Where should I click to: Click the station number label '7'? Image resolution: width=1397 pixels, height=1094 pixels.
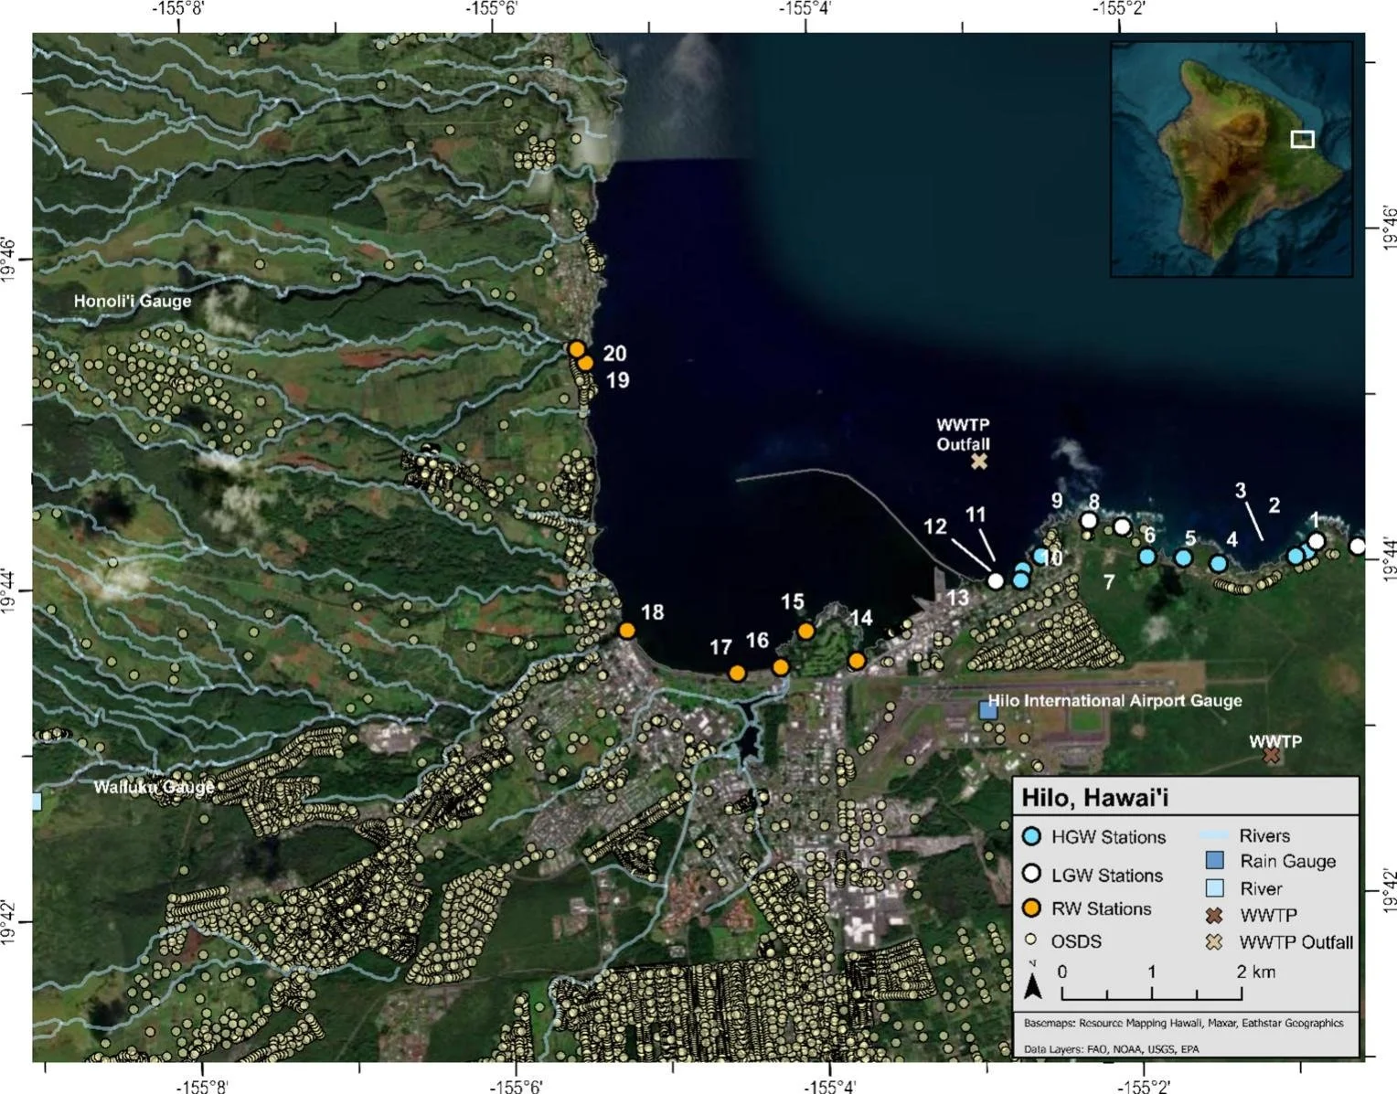pyautogui.click(x=1109, y=581)
